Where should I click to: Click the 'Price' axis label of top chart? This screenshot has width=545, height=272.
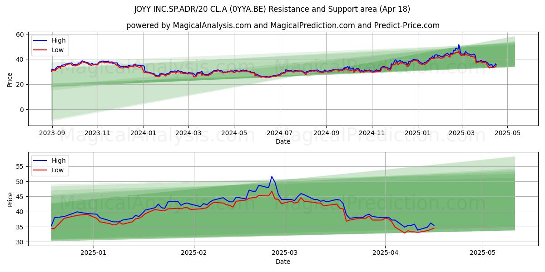10,79
